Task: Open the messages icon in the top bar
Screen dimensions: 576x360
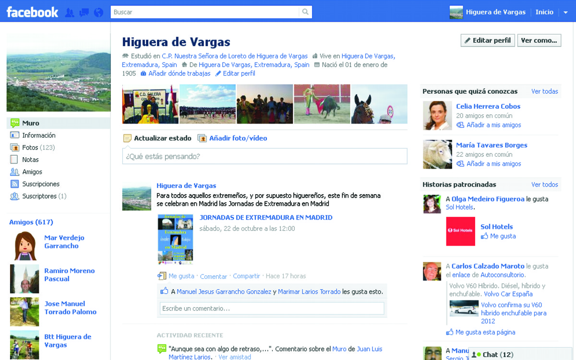Action: [x=84, y=12]
